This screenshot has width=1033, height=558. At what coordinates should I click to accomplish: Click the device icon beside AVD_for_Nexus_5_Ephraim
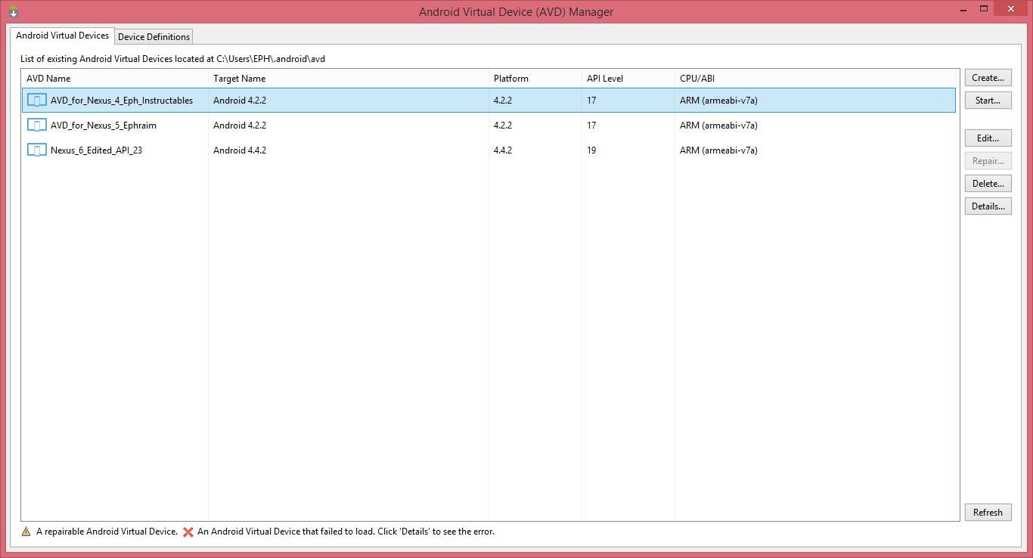point(36,124)
